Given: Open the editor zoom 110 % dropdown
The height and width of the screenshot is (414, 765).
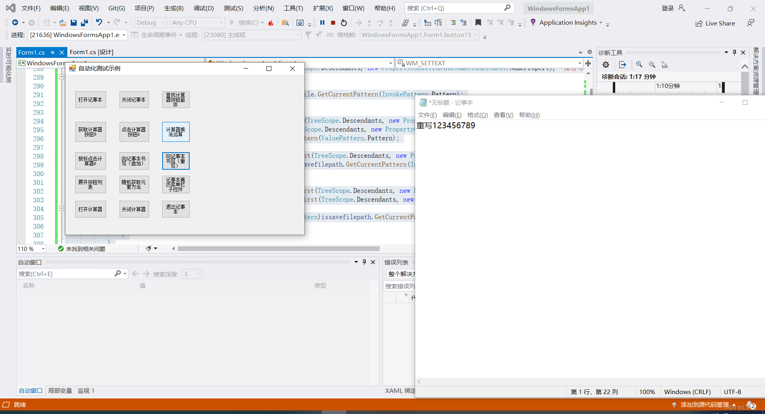Looking at the screenshot, I should pyautogui.click(x=31, y=249).
